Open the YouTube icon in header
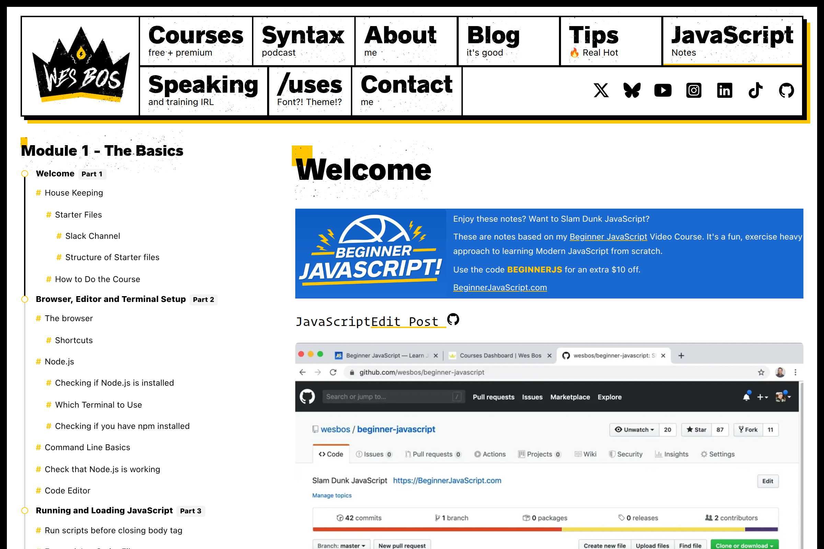 663,90
